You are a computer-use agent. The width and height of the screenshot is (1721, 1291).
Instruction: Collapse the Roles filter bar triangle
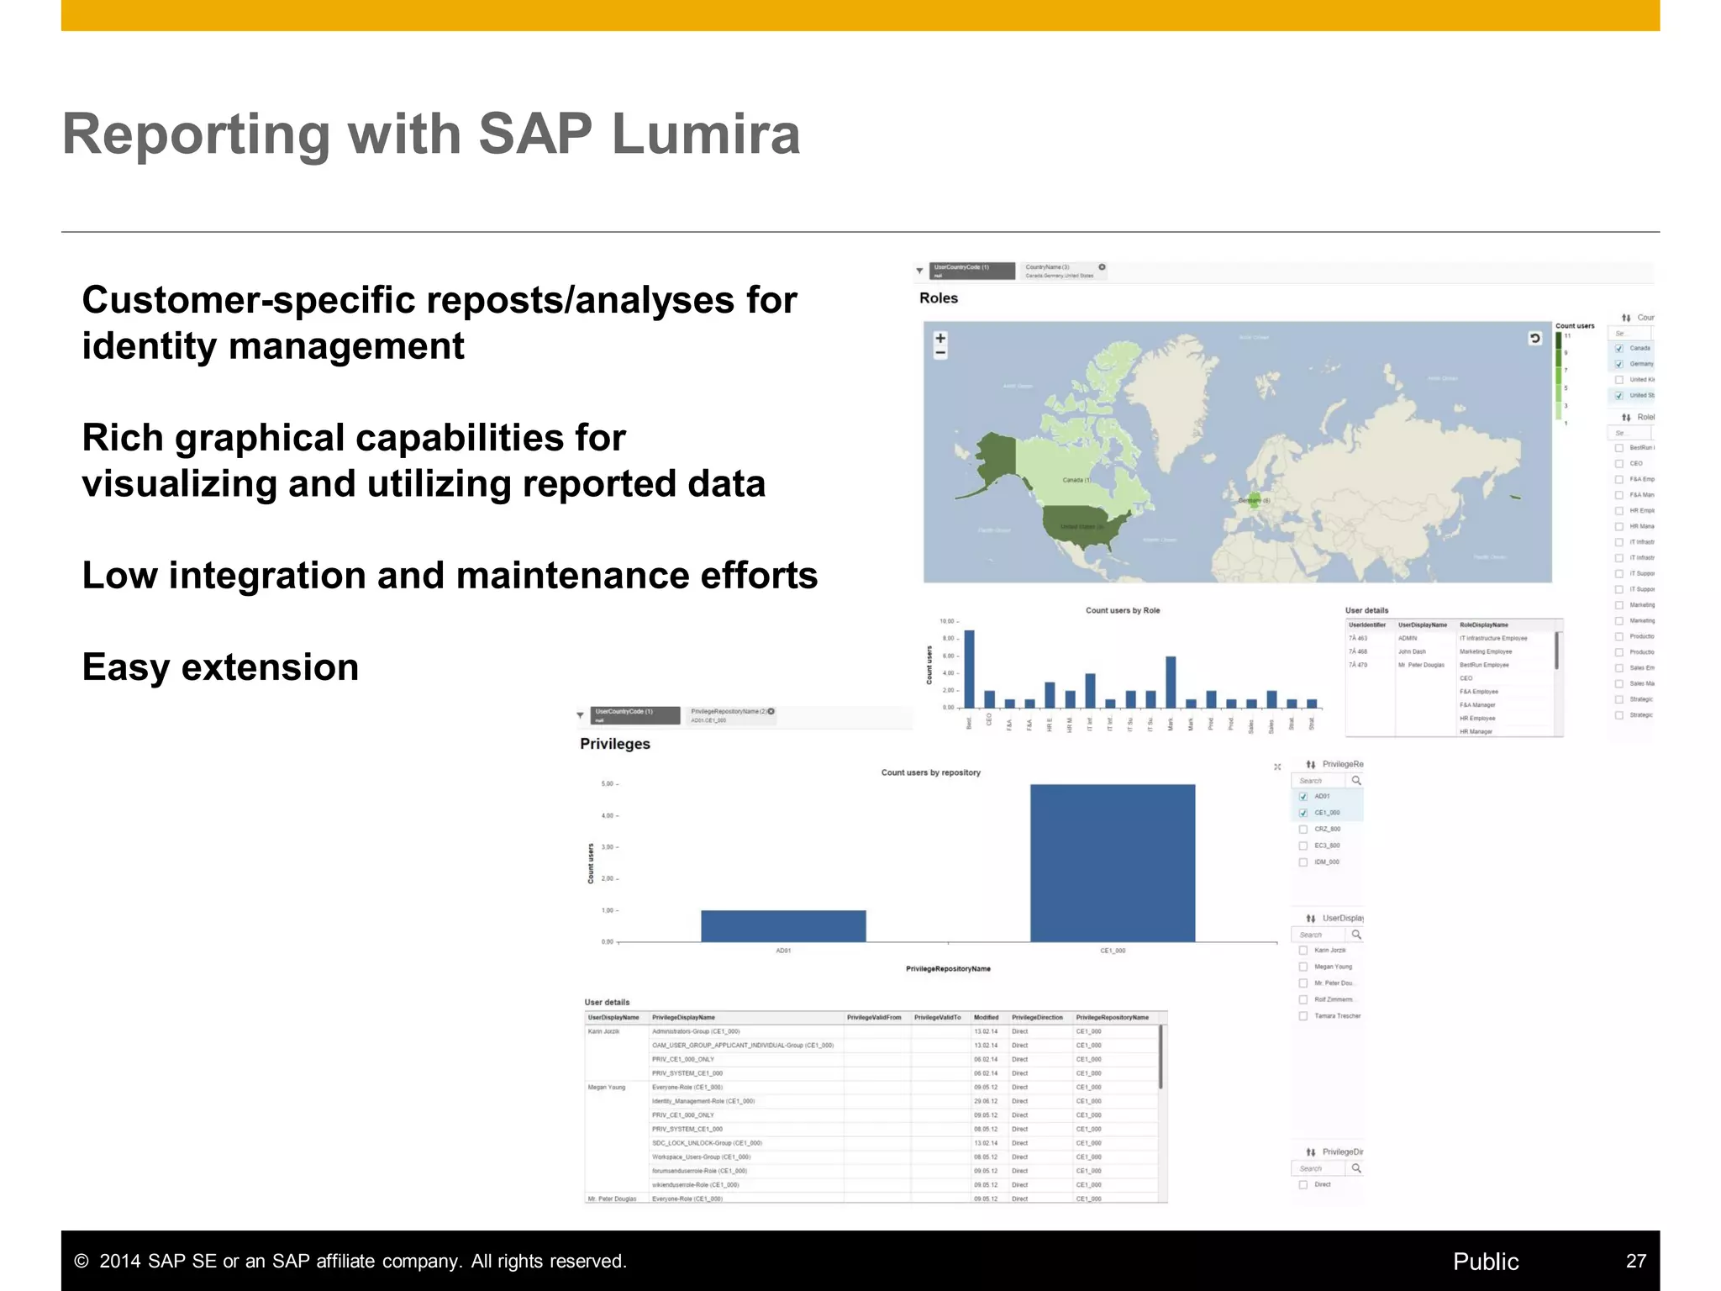click(x=919, y=271)
